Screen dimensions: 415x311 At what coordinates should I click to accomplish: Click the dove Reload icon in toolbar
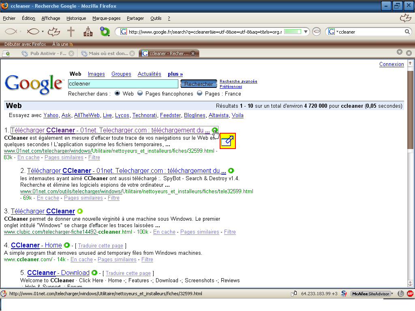[x=53, y=32]
